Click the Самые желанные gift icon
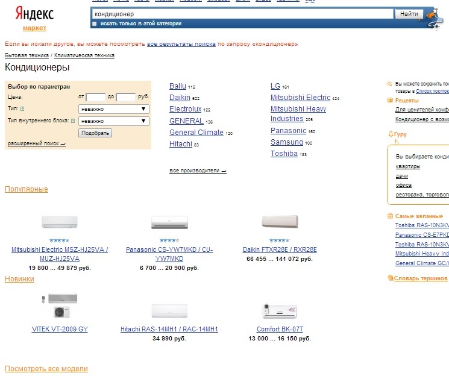 pyautogui.click(x=390, y=216)
